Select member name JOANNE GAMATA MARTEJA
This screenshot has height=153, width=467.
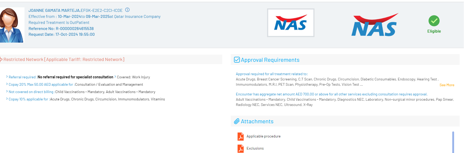pyautogui.click(x=54, y=11)
